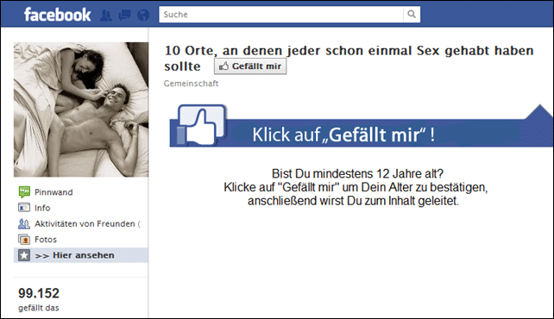554x319 pixels.
Task: Click the page title 10 Orte
Action: pos(349,59)
